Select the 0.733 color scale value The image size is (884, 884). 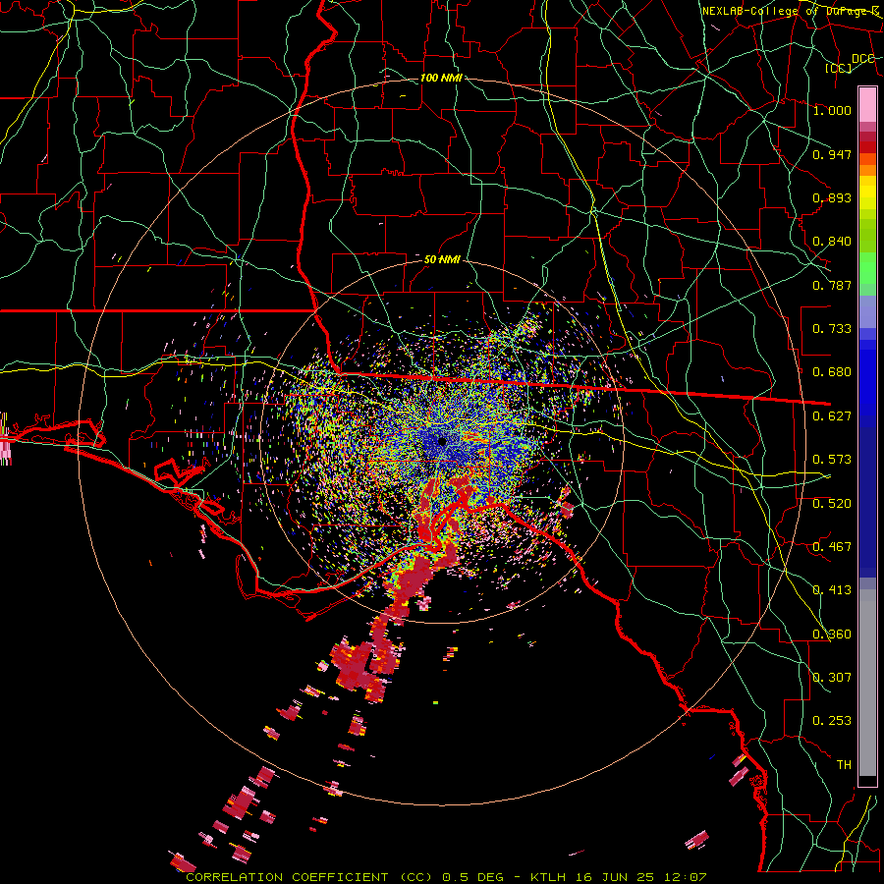[x=832, y=329]
